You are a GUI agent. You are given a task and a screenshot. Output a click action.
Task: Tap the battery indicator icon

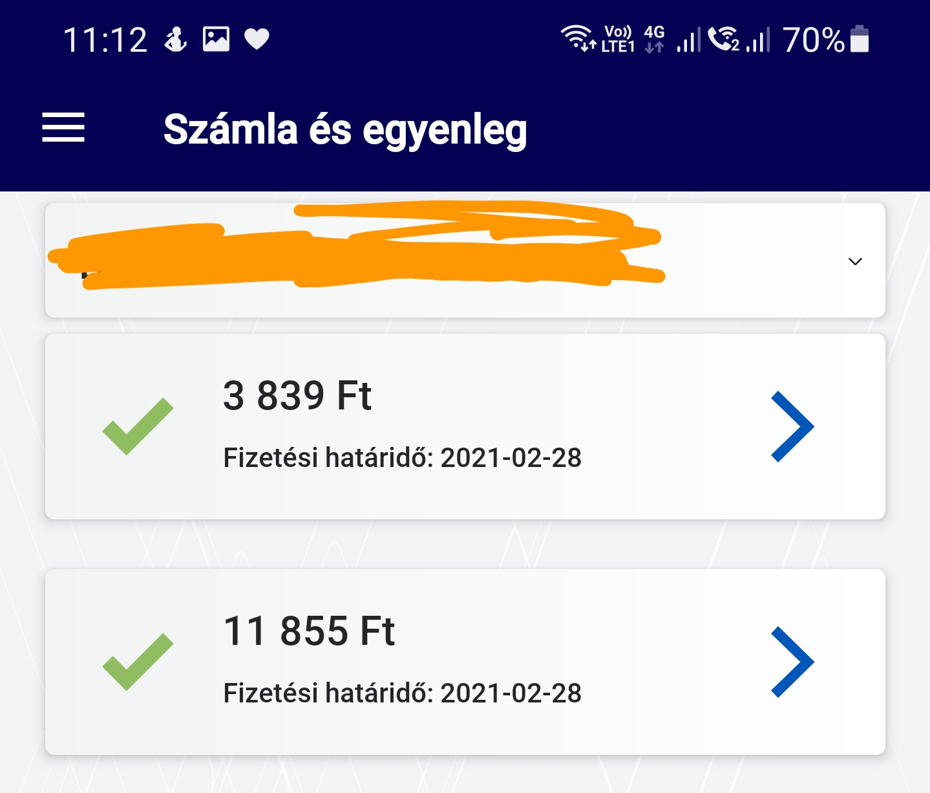(860, 39)
